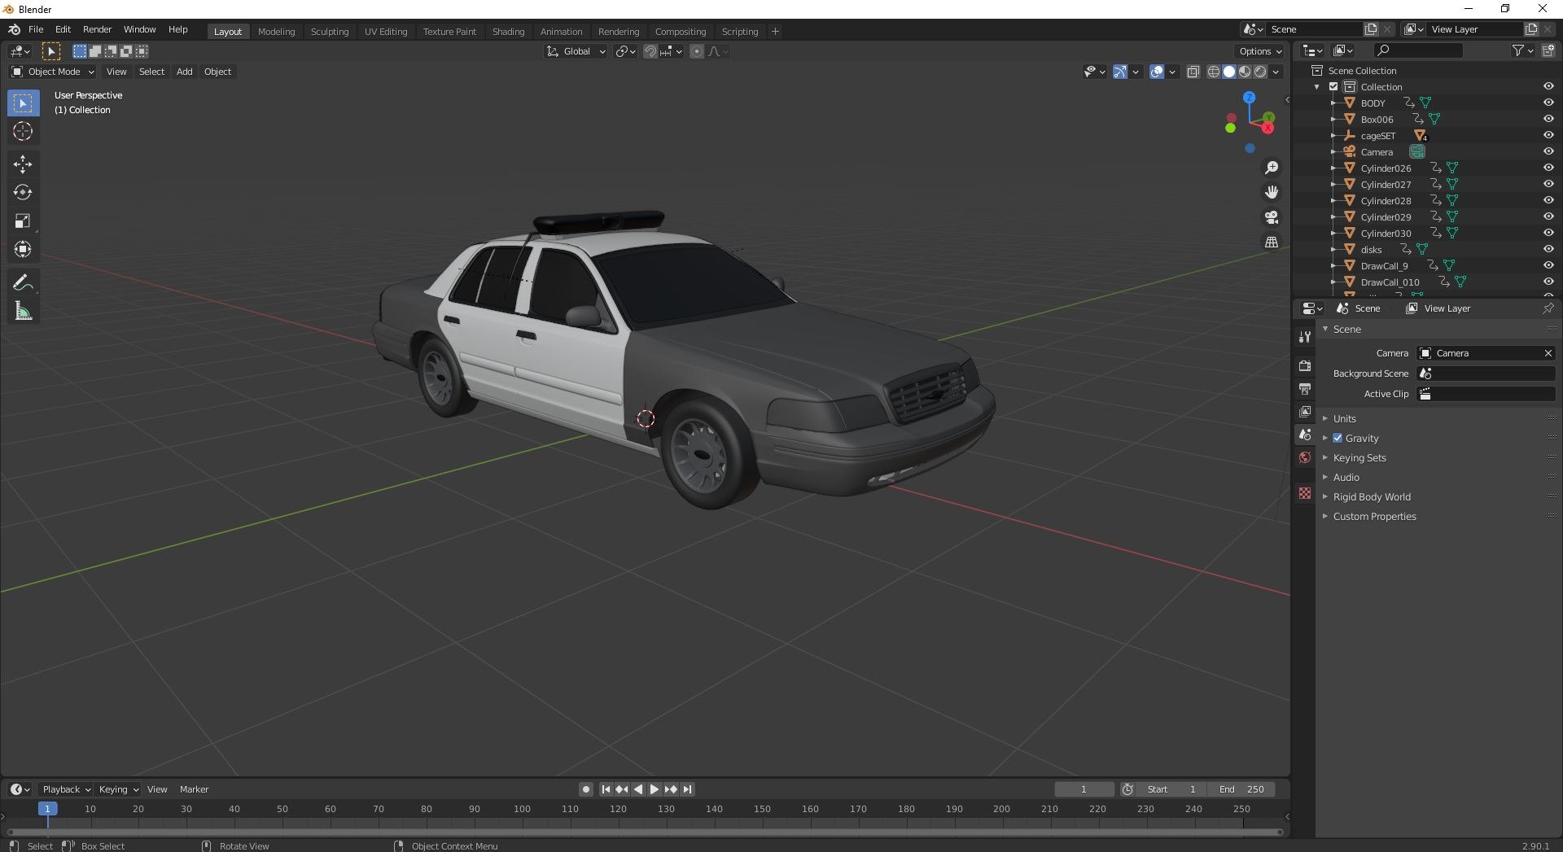Toggle the camera view icon
Screen dimensions: 1563x852
click(x=1271, y=217)
